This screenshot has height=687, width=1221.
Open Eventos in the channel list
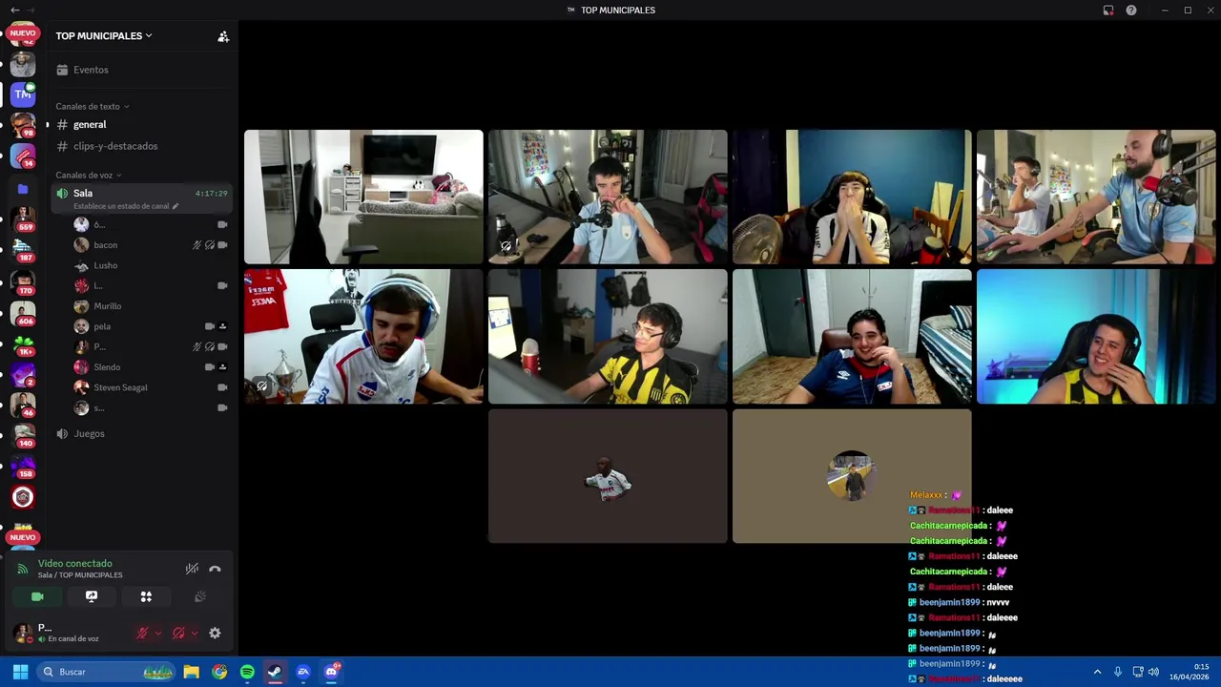[x=91, y=70]
